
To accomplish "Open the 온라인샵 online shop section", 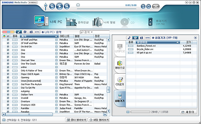I will 77,22.
